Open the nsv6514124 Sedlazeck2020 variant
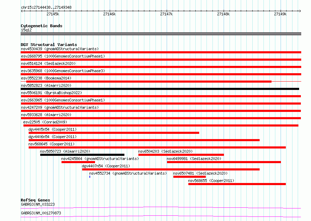The image size is (311, 221). click(48, 63)
